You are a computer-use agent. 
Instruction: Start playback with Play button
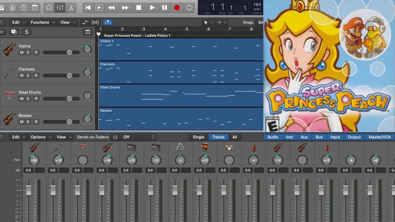[152, 8]
